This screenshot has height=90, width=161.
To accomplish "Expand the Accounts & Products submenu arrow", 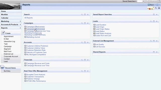I will 20,24.
